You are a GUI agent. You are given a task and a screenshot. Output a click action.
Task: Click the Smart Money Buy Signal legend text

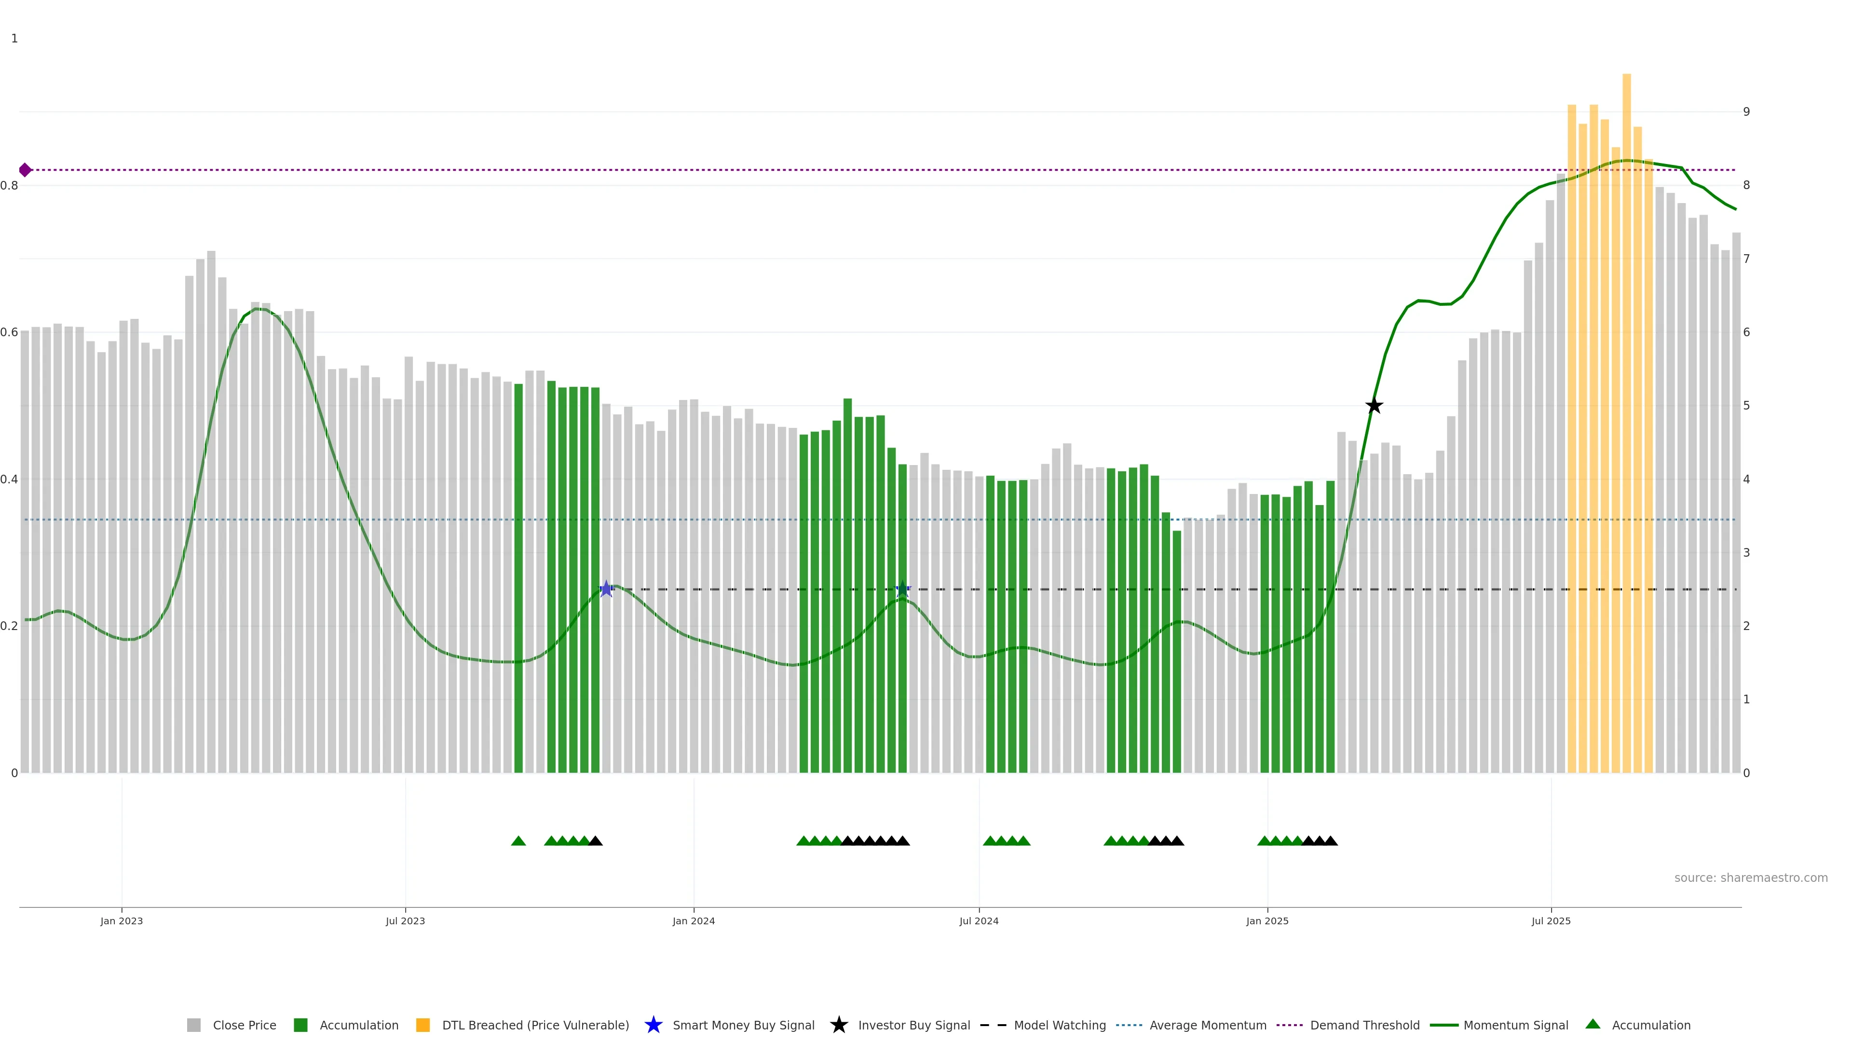743,1025
